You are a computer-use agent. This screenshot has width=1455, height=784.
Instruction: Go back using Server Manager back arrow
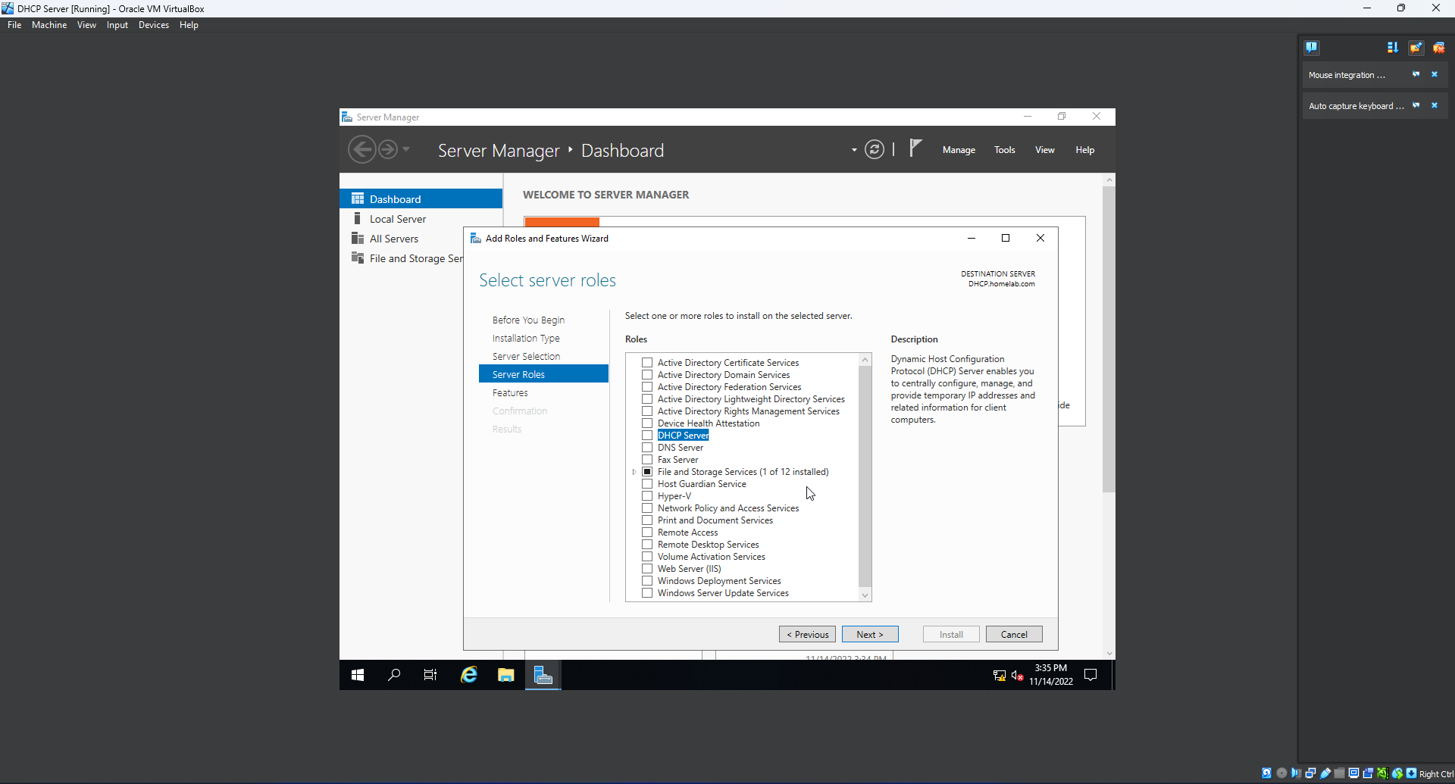(361, 149)
